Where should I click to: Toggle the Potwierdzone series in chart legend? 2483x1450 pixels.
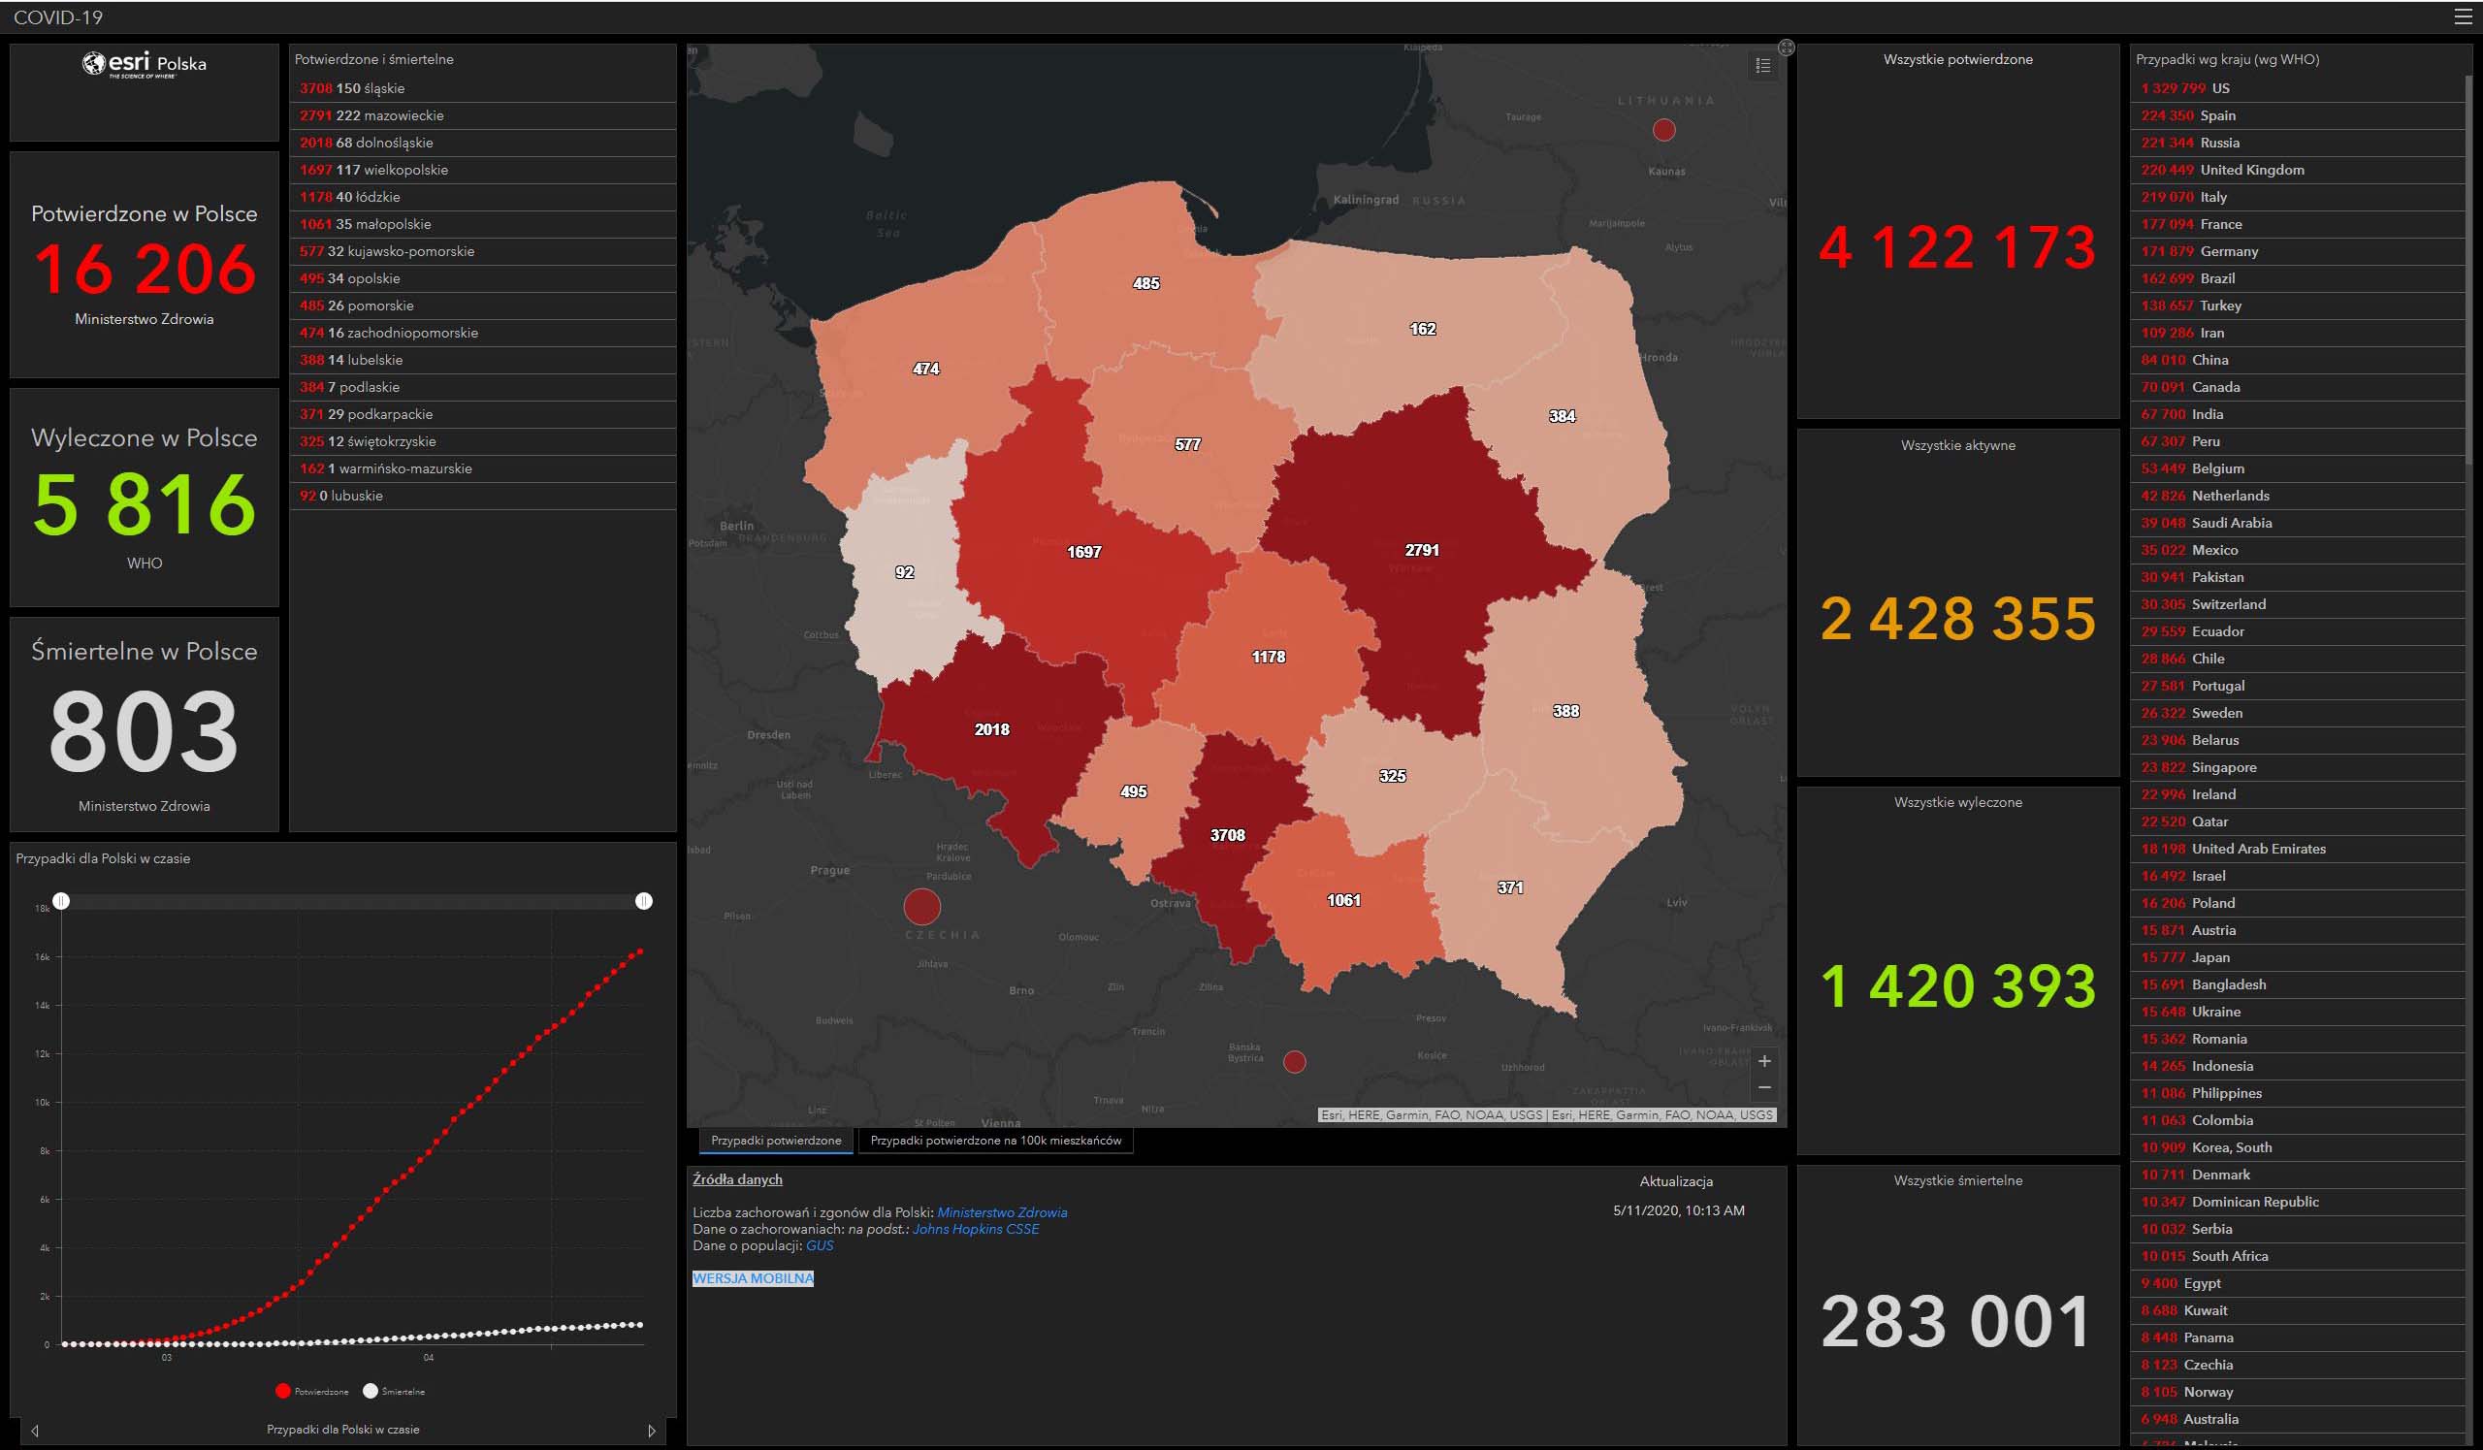click(x=311, y=1391)
